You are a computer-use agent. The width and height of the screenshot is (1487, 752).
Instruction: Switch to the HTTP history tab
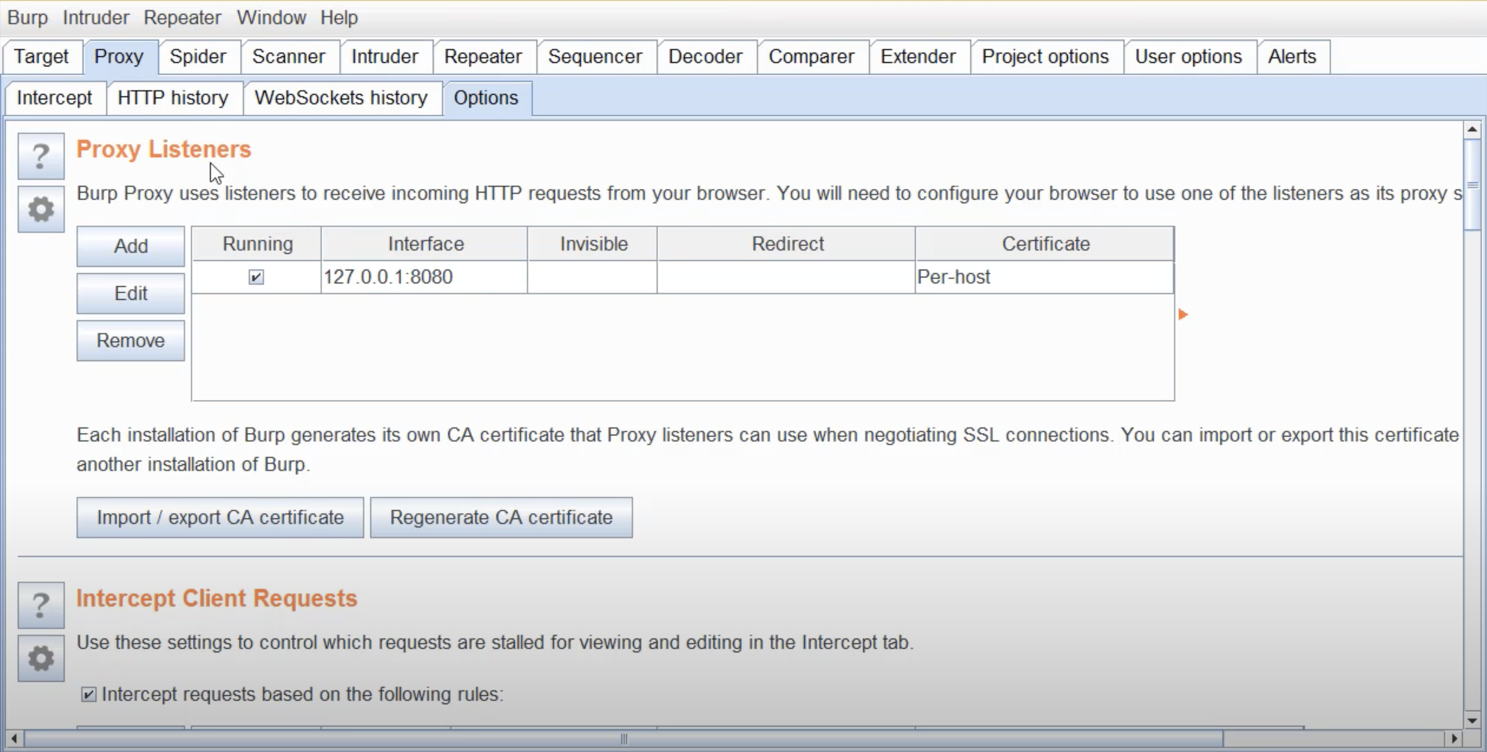tap(173, 98)
